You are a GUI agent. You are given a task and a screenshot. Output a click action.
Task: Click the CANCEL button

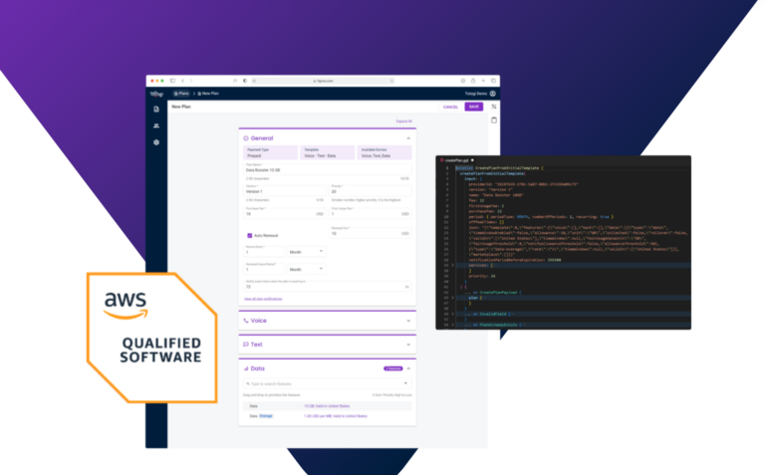pyautogui.click(x=450, y=107)
